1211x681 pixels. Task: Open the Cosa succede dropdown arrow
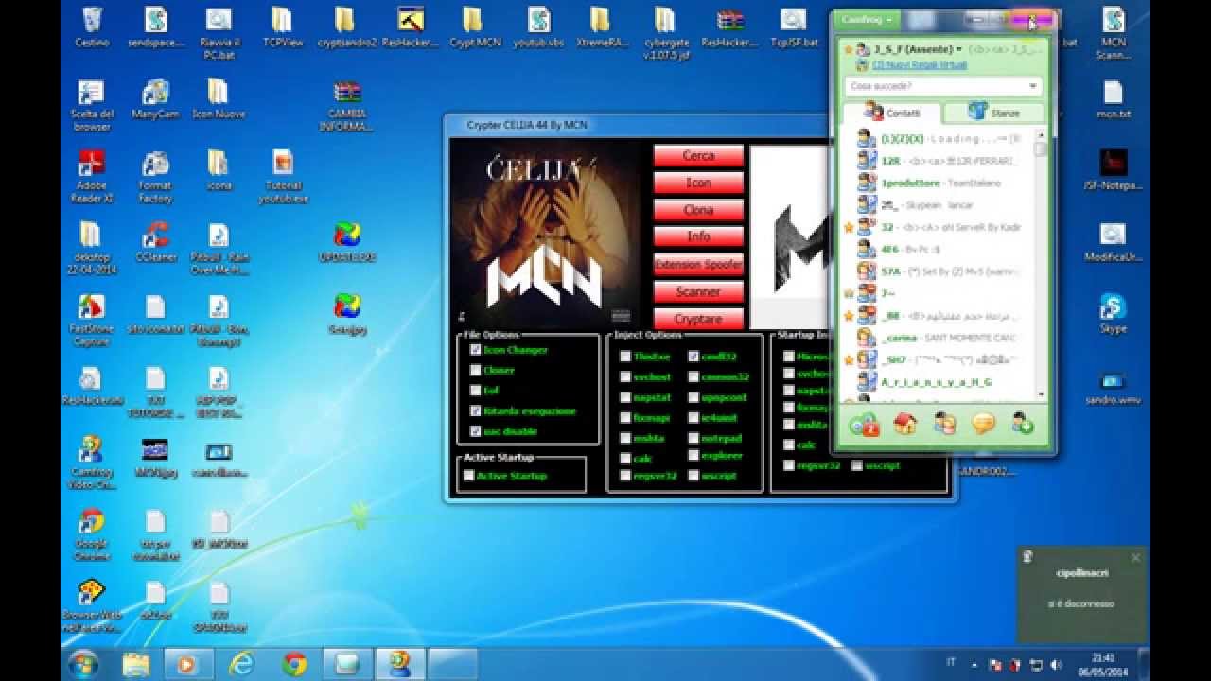coord(1031,86)
